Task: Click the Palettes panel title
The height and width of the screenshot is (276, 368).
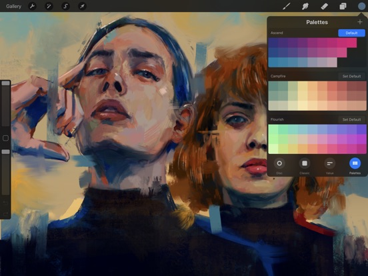Action: (x=317, y=22)
